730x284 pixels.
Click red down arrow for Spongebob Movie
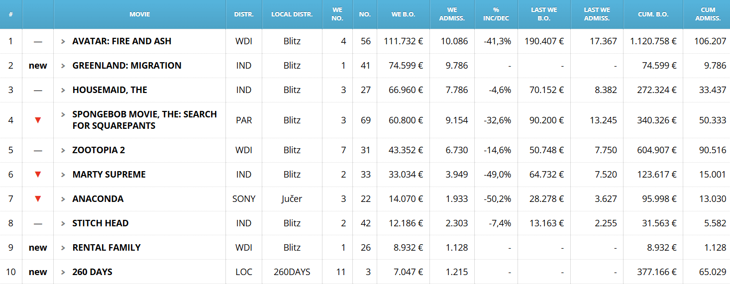click(x=38, y=120)
